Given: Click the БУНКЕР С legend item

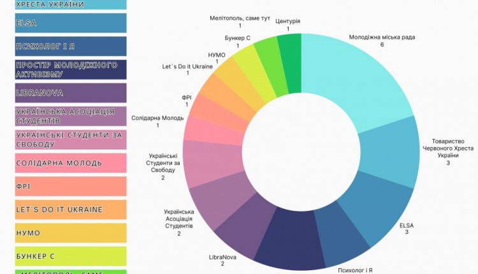Looking at the screenshot, I should [71, 256].
